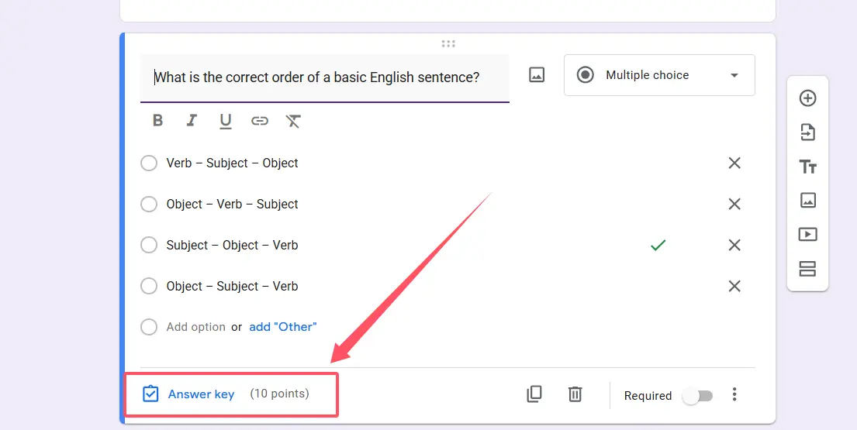
Task: Select the 'Object – Verb – Subject' radio option
Action: coord(149,205)
